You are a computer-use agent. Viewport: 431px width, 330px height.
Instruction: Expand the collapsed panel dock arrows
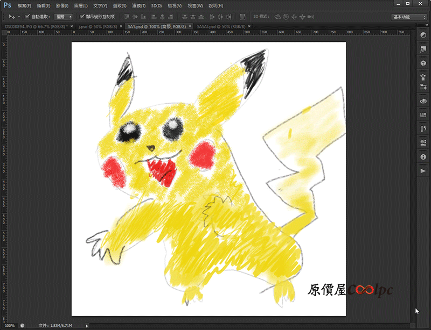point(426,25)
